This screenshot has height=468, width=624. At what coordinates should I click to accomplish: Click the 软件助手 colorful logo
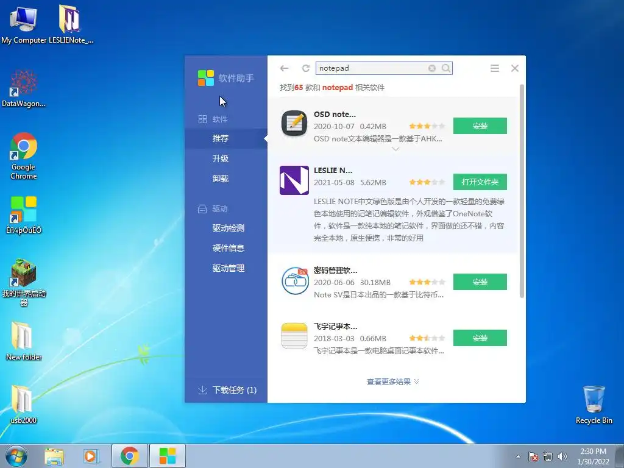point(206,77)
